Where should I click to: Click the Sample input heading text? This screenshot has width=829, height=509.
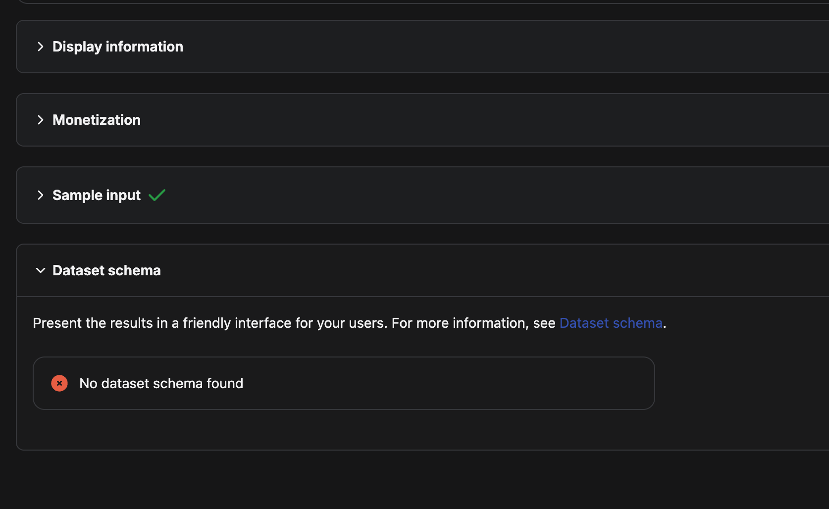click(x=97, y=195)
